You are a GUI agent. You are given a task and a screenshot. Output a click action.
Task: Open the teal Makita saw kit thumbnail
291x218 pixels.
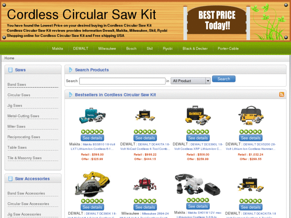coord(92,116)
